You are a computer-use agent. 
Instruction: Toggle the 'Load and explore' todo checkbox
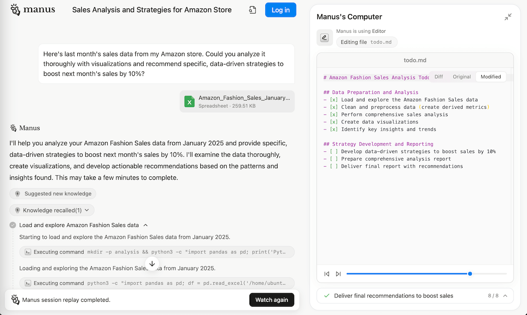point(333,100)
